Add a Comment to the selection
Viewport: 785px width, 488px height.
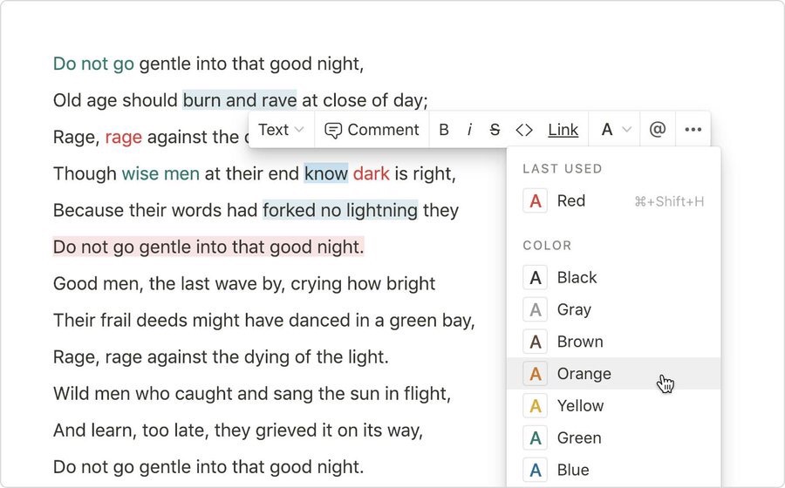coord(372,130)
